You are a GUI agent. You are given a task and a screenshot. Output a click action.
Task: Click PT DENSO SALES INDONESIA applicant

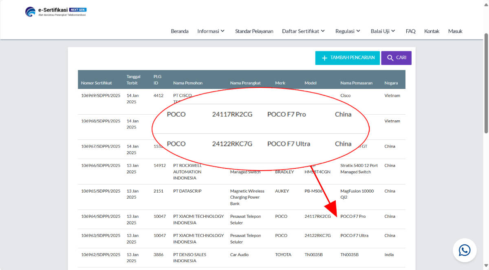190,258
